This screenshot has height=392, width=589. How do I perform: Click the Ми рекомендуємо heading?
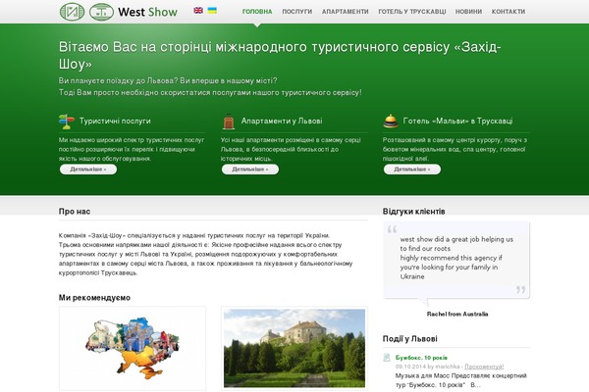coord(94,298)
